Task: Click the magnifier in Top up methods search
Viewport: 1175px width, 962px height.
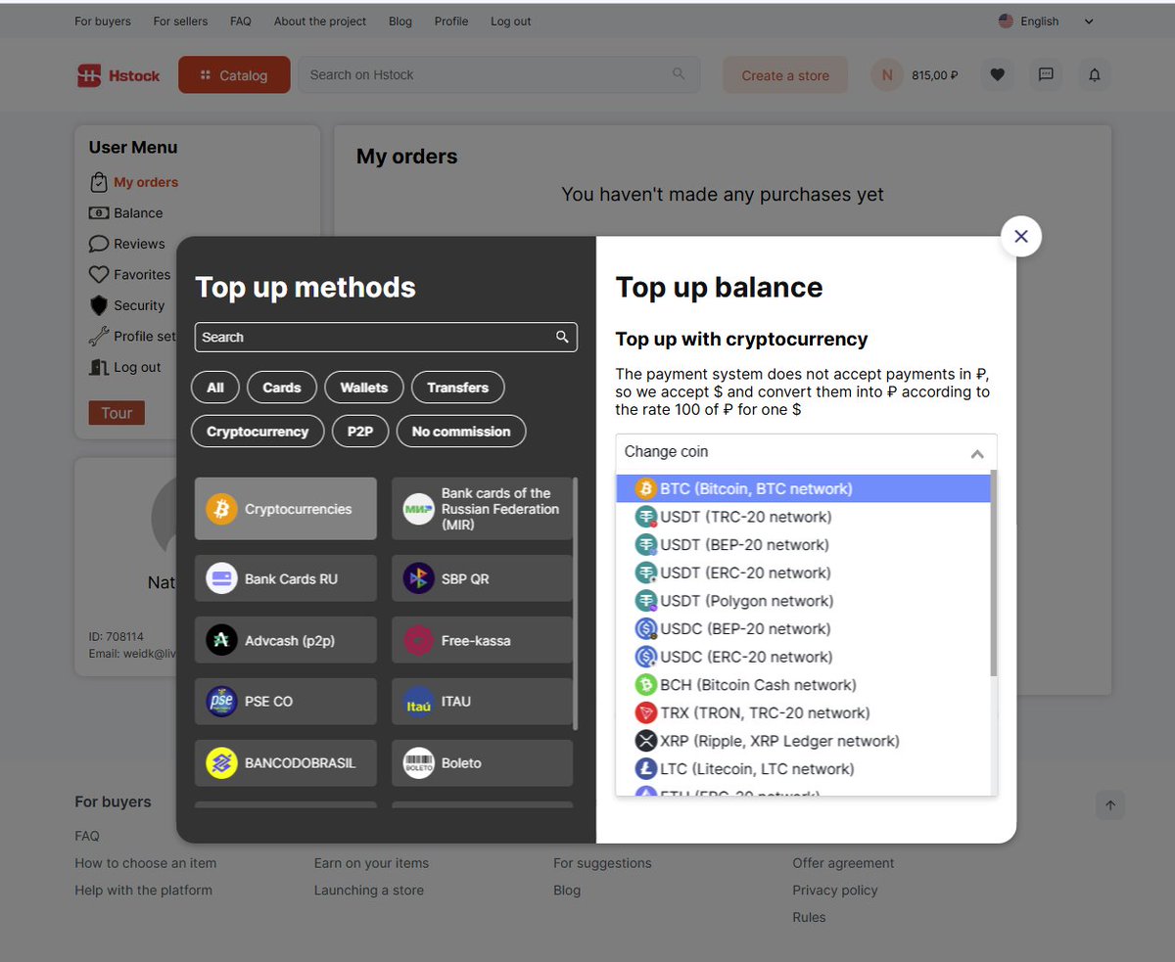Action: click(562, 337)
